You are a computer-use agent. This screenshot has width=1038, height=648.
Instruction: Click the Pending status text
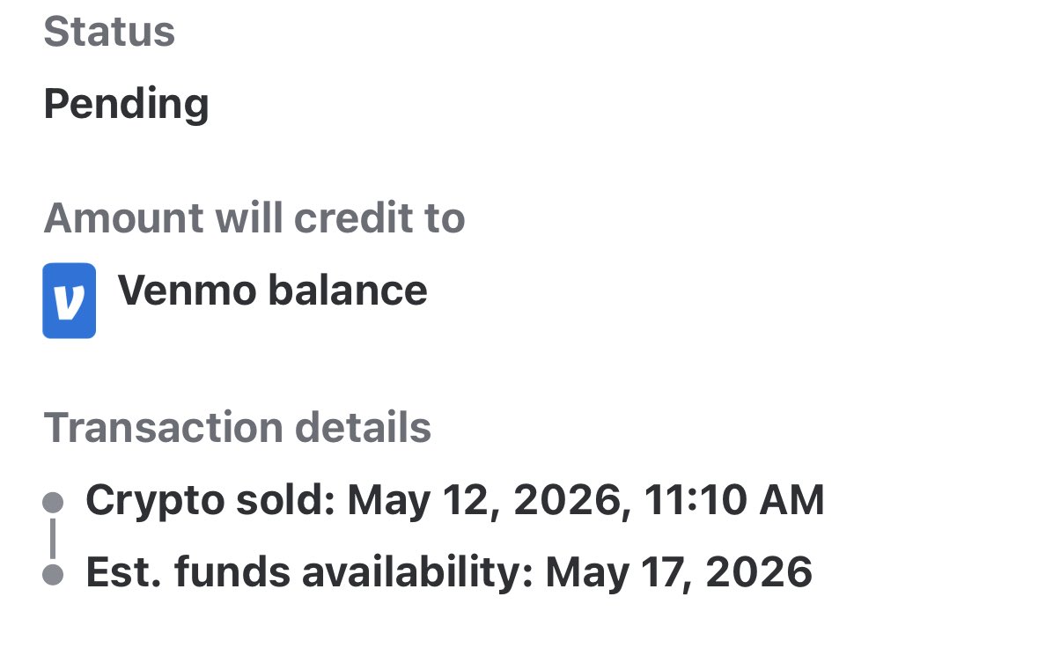(126, 105)
